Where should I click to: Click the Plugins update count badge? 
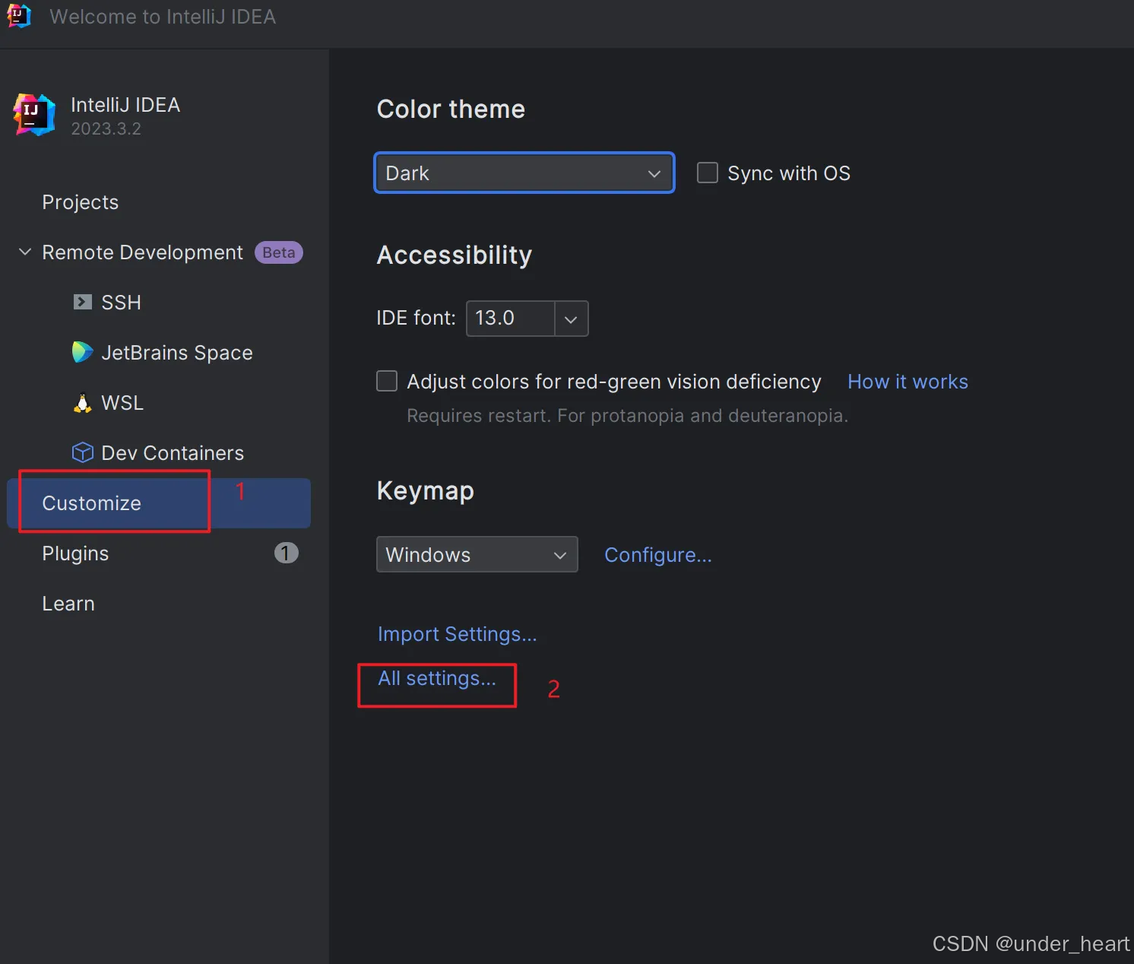coord(286,553)
